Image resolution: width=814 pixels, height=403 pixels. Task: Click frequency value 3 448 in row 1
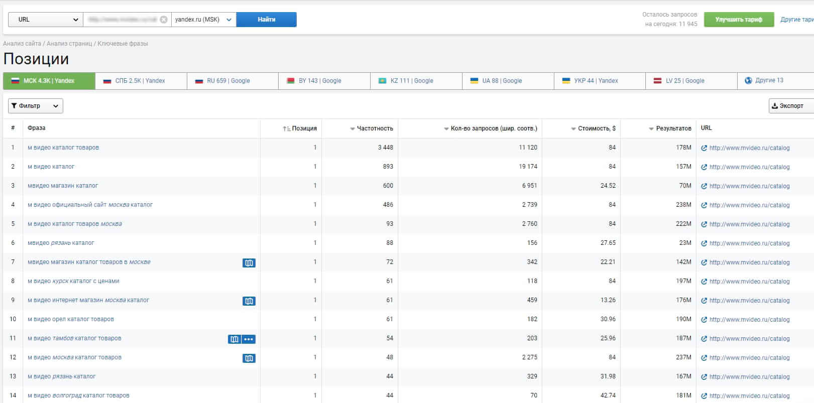(x=386, y=148)
